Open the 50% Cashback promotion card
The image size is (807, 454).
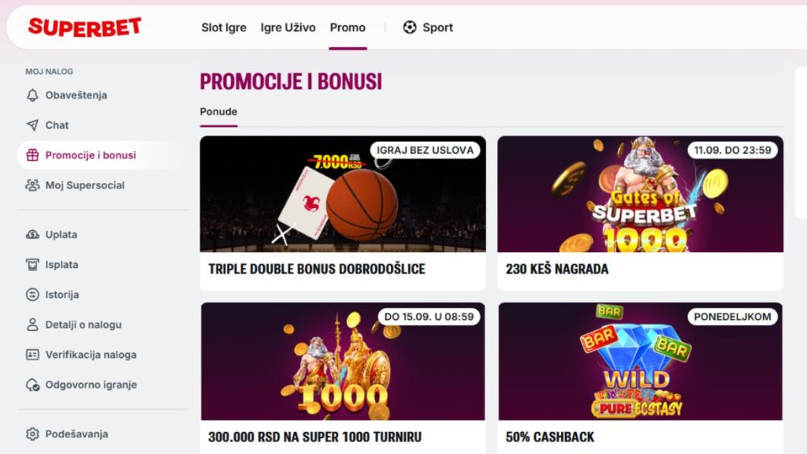click(x=640, y=378)
